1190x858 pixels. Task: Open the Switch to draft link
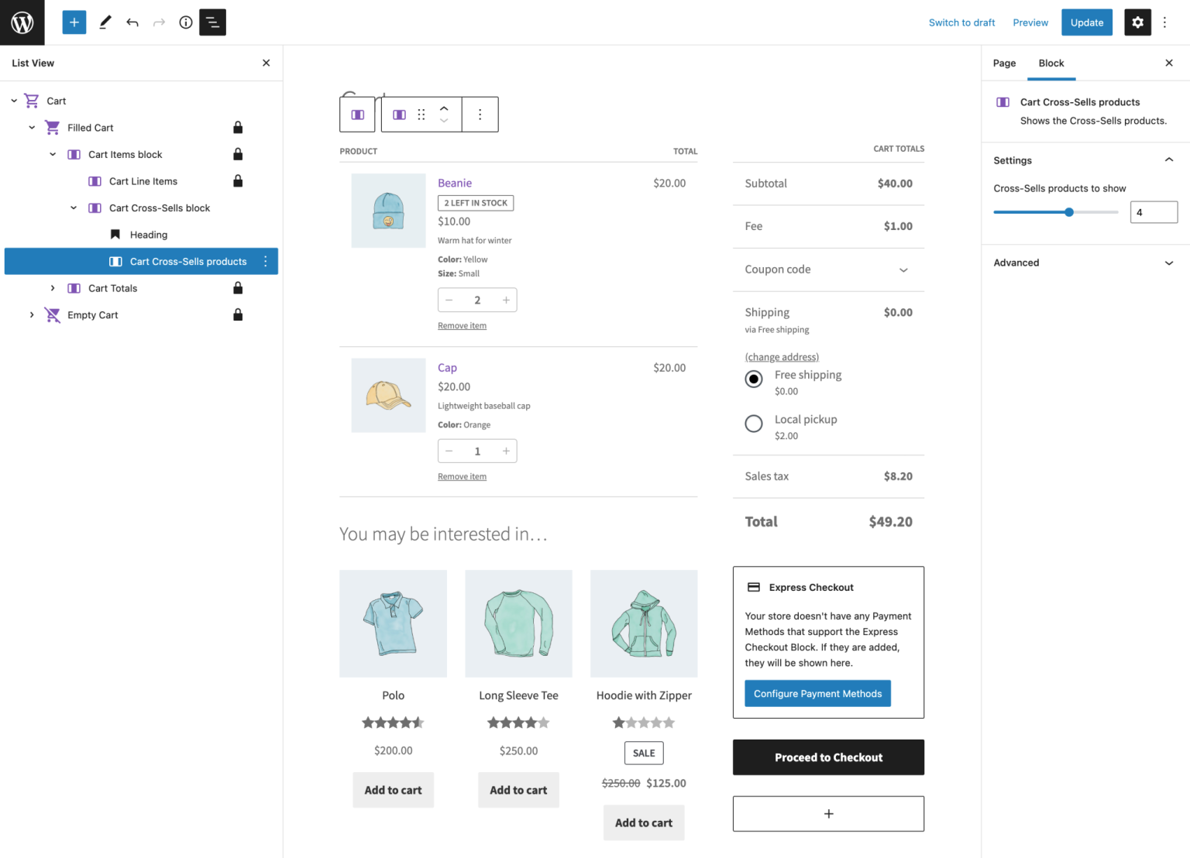click(x=961, y=22)
